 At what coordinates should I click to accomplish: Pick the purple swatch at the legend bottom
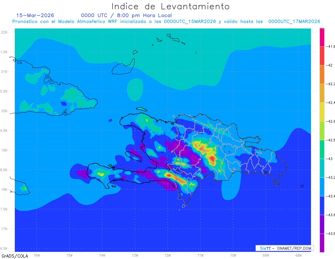coord(322,243)
